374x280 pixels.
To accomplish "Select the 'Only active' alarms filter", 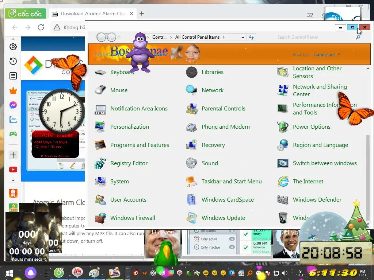I will coord(209,239).
